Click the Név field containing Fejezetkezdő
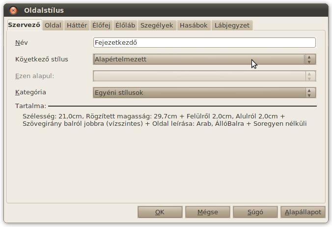 click(204, 43)
